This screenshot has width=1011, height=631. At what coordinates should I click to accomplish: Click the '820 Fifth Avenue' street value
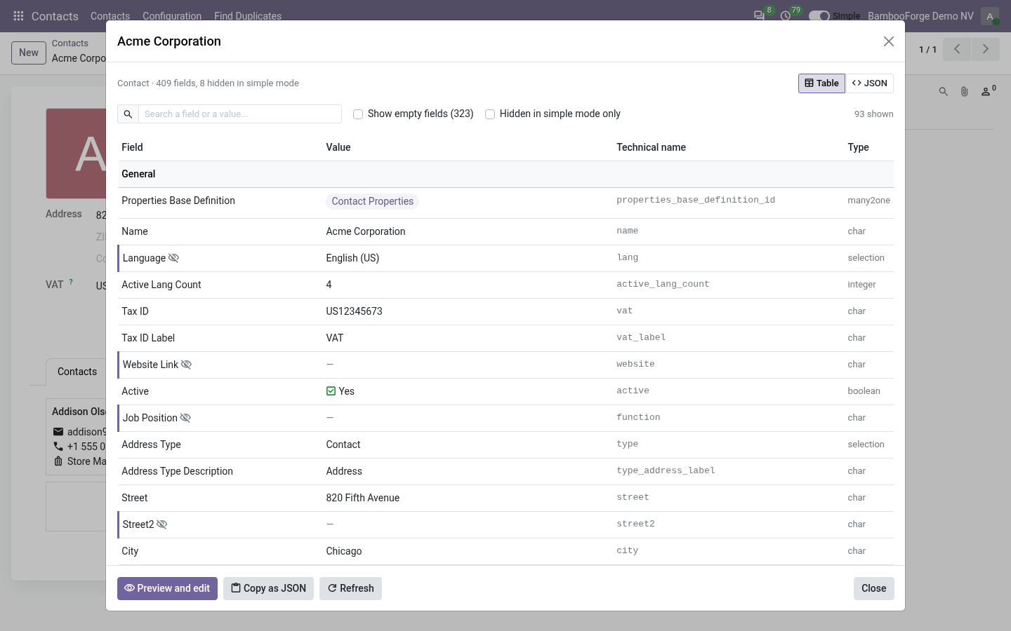tap(362, 498)
